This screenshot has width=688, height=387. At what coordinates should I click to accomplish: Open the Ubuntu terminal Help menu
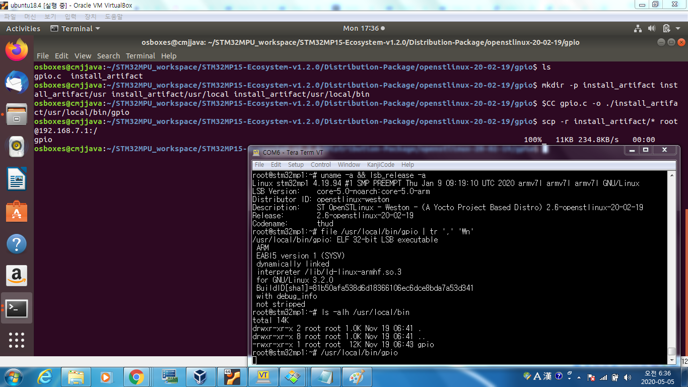click(x=169, y=56)
